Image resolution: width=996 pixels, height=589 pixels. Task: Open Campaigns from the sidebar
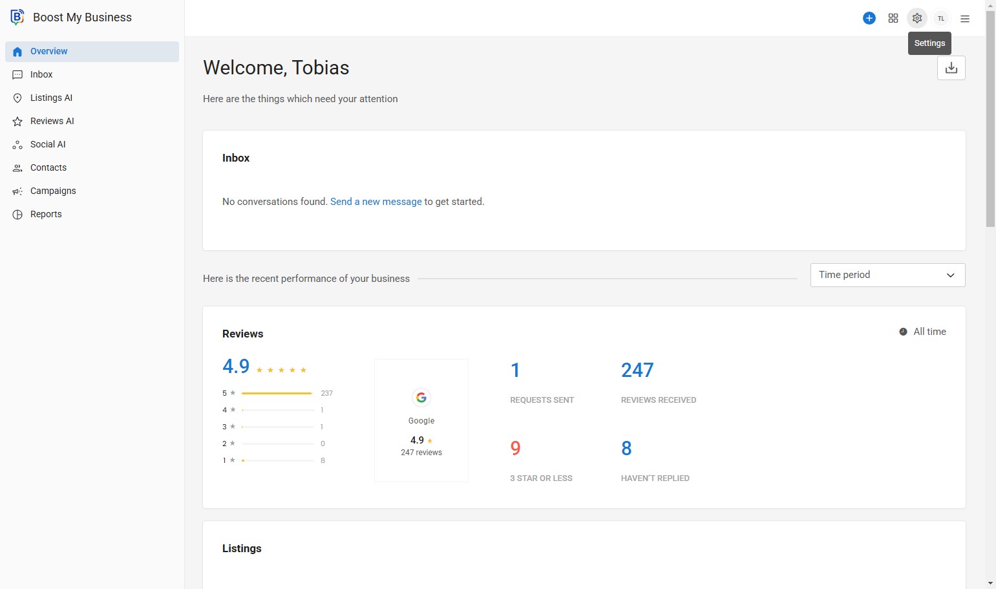[x=53, y=191]
